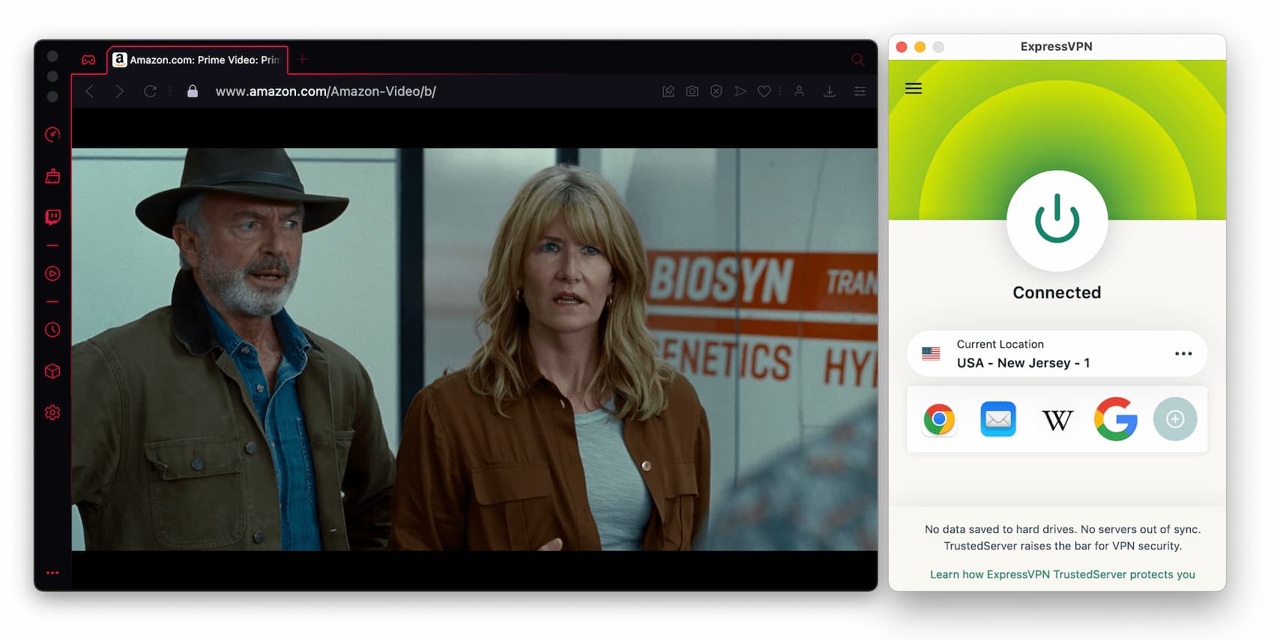Open a new tab with plus button
The image size is (1274, 640).
pyautogui.click(x=302, y=59)
